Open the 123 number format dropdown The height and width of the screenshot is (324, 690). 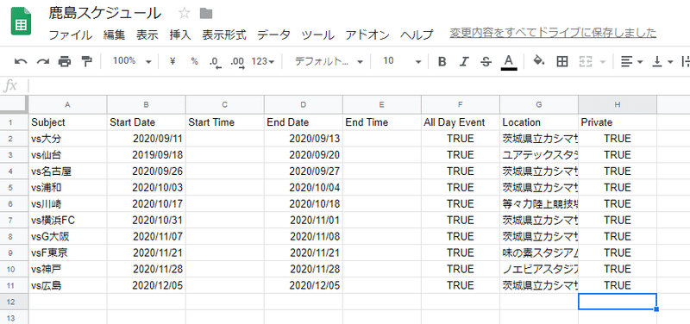[x=263, y=61]
